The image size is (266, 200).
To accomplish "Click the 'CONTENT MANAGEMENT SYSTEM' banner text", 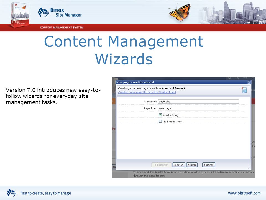I will point(62,27).
